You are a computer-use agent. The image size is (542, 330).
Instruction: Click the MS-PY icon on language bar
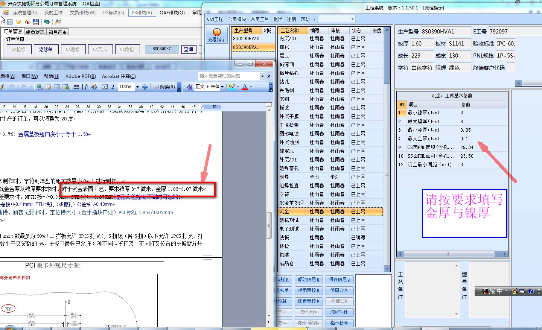(x=485, y=291)
